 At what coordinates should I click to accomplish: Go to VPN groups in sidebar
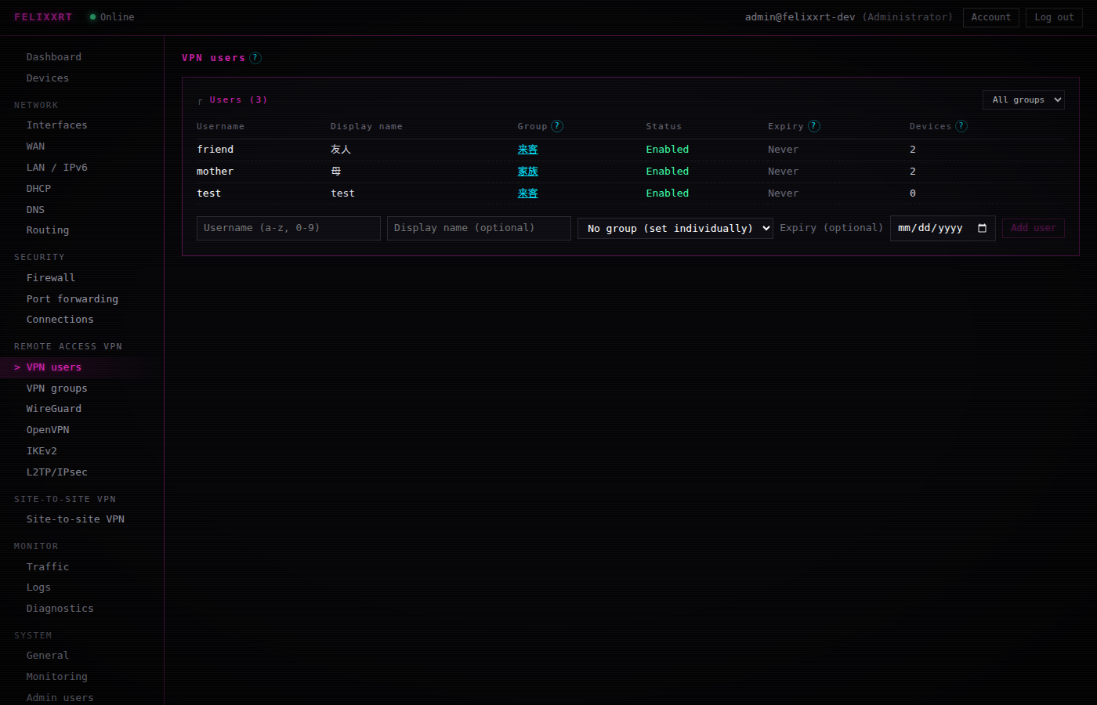[x=57, y=389]
